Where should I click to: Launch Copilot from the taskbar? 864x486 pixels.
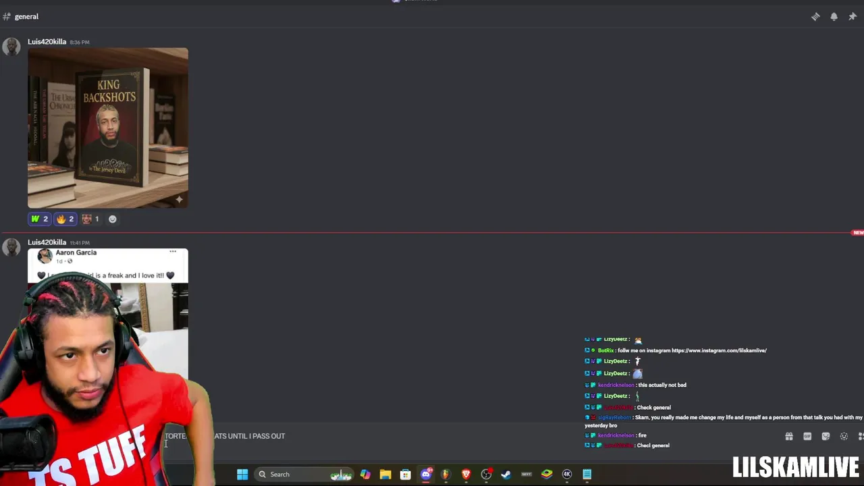[365, 475]
